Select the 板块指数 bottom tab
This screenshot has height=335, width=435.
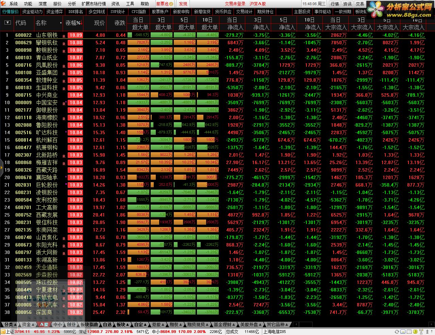(89, 324)
